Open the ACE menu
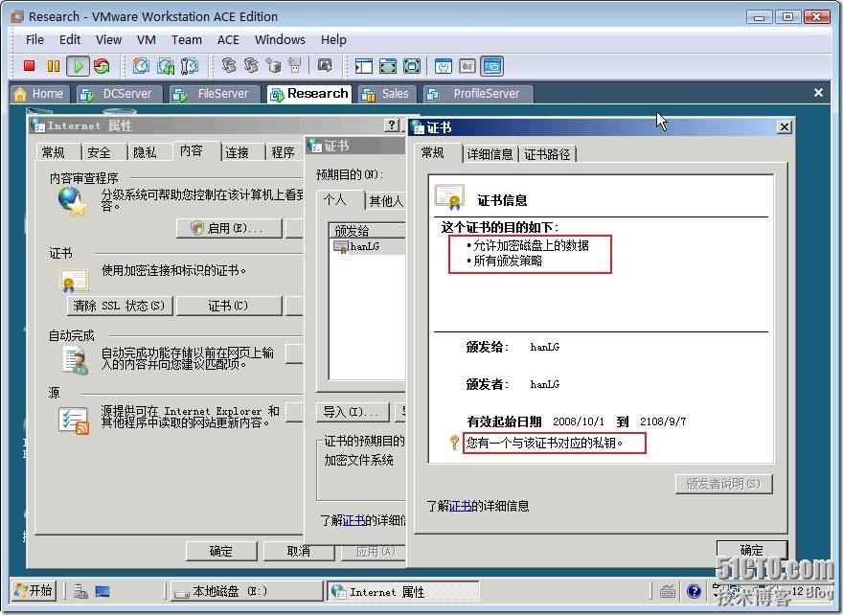The image size is (843, 615). [228, 40]
